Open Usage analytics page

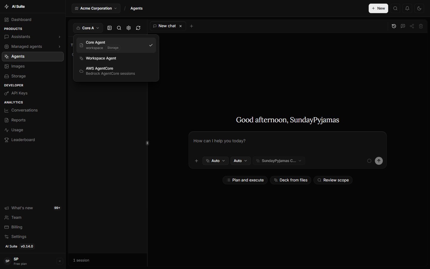click(33, 130)
